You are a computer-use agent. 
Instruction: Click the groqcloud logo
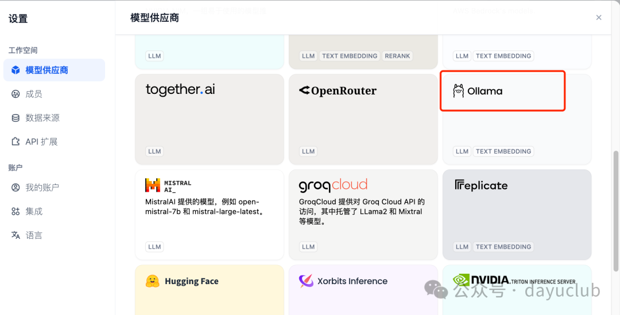coord(334,185)
